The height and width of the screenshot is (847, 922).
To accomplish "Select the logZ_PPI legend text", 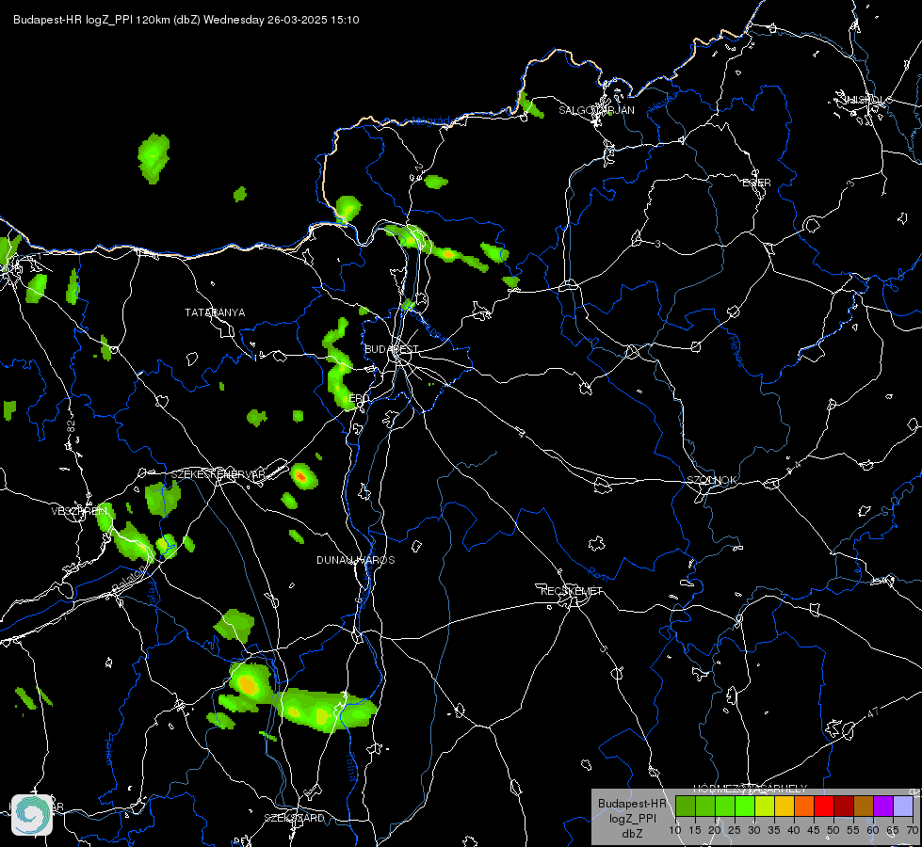I will 632,818.
